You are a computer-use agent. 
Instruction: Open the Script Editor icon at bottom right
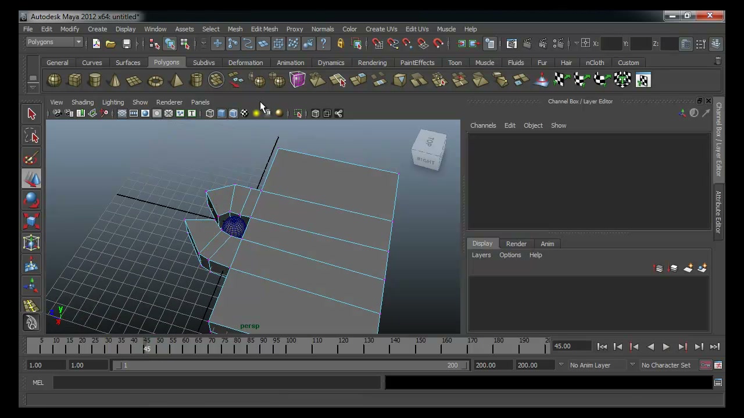[x=718, y=383]
